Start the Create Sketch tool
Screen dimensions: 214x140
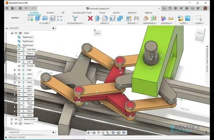[30, 18]
